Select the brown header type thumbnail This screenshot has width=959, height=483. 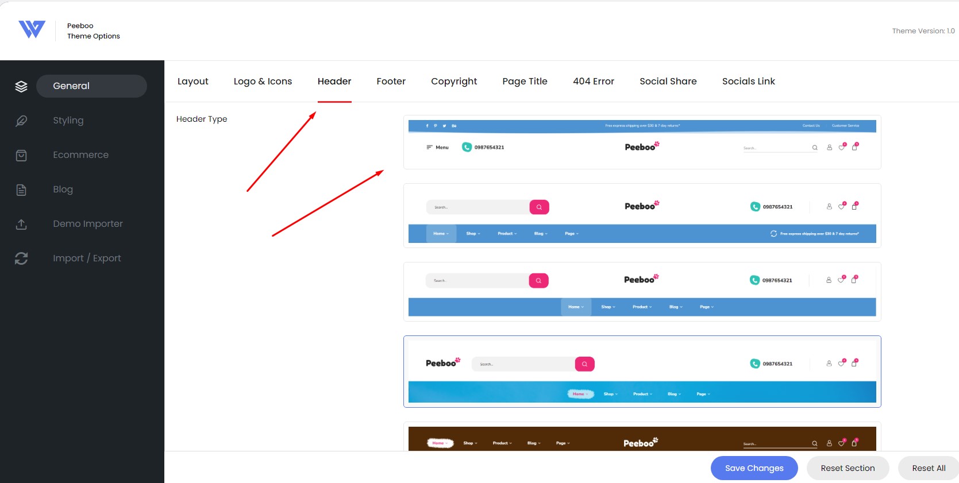pos(642,438)
